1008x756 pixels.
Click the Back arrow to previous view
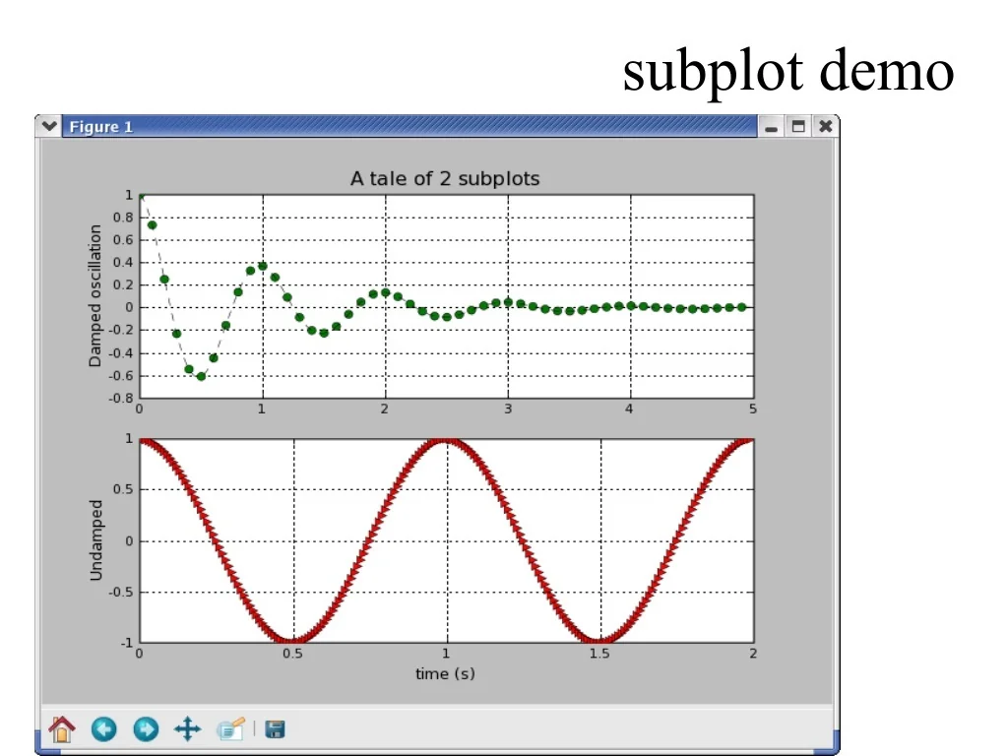(104, 729)
